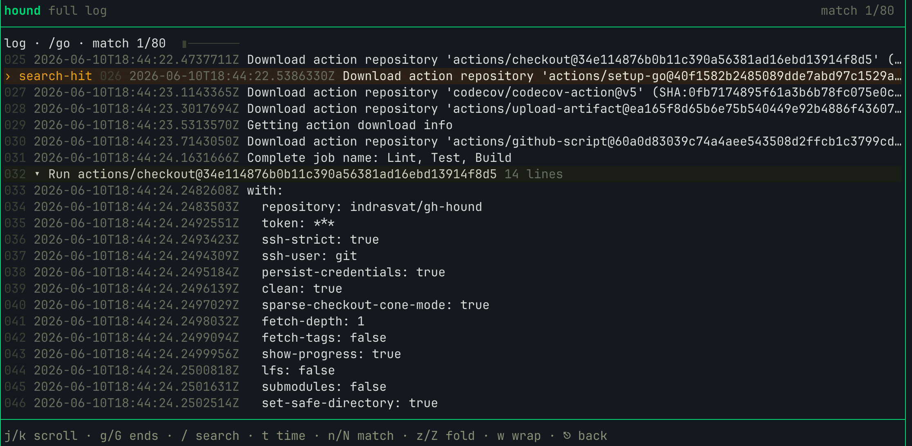Click the breadcrumb 'match 1/80' label
The height and width of the screenshot is (446, 912).
pos(129,43)
